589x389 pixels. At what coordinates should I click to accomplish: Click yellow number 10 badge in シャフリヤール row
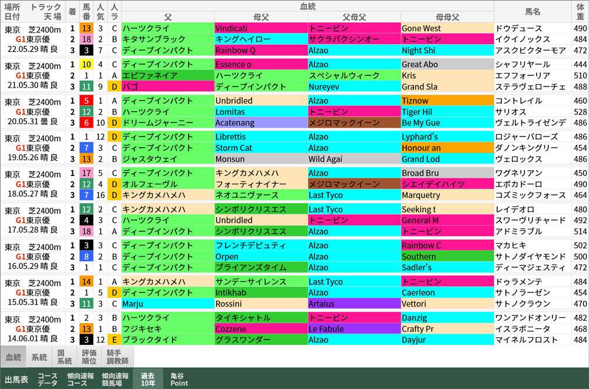[x=86, y=65]
